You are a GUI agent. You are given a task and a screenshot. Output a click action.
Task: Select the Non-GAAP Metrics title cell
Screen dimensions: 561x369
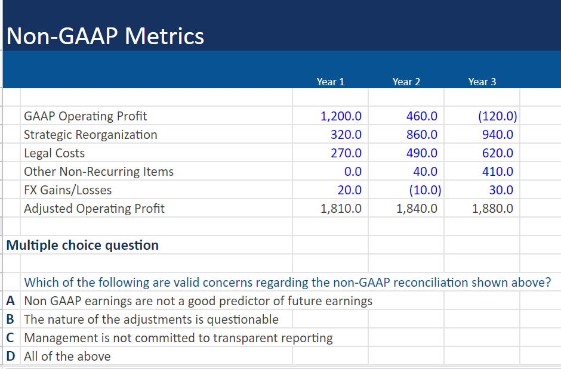105,36
